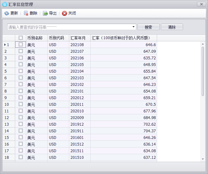This screenshot has height=174, width=208.
Task: Click the 汇率信息管理 window title icon
Action: point(5,4)
